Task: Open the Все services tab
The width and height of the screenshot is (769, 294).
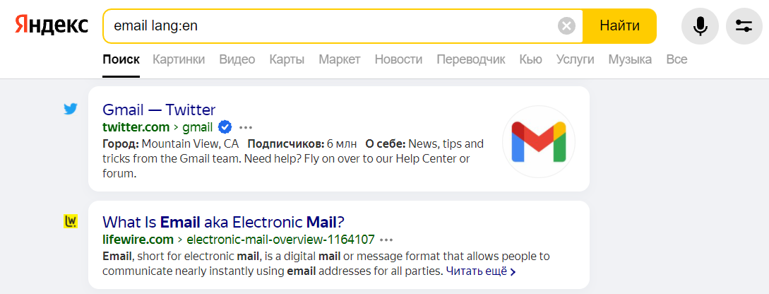Action: (676, 60)
